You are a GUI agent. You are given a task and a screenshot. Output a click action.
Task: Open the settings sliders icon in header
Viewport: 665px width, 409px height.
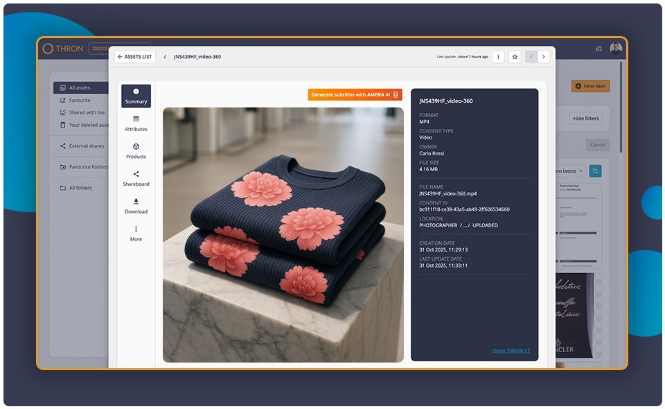598,49
